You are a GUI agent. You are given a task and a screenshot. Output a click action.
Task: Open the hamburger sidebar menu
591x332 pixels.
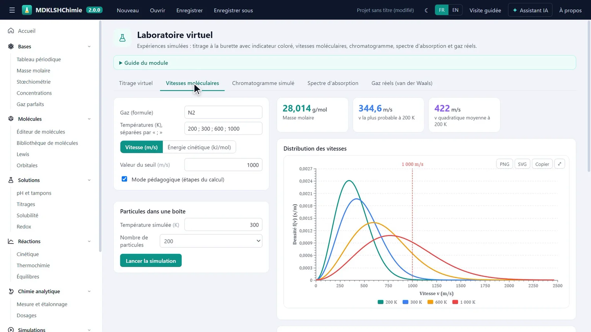pos(12,10)
